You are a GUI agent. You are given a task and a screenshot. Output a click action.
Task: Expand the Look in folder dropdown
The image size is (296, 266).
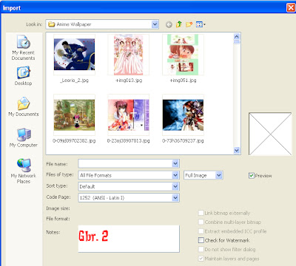point(155,24)
